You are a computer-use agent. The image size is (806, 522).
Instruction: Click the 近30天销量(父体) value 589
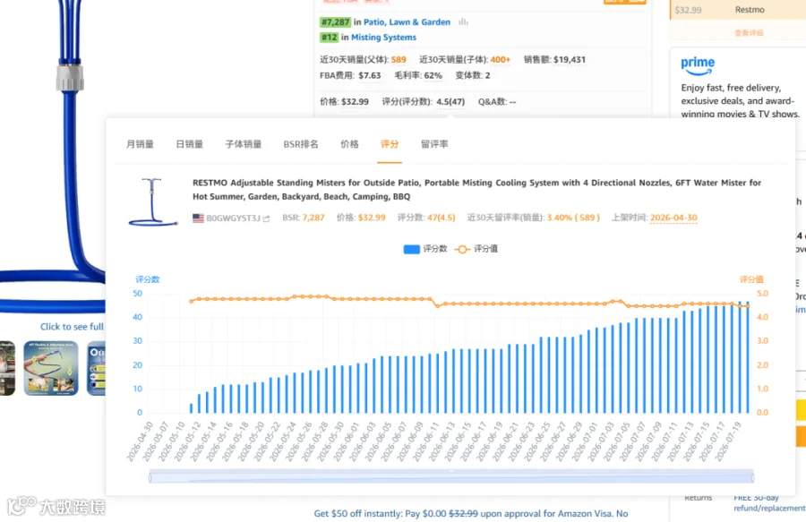[x=399, y=60]
